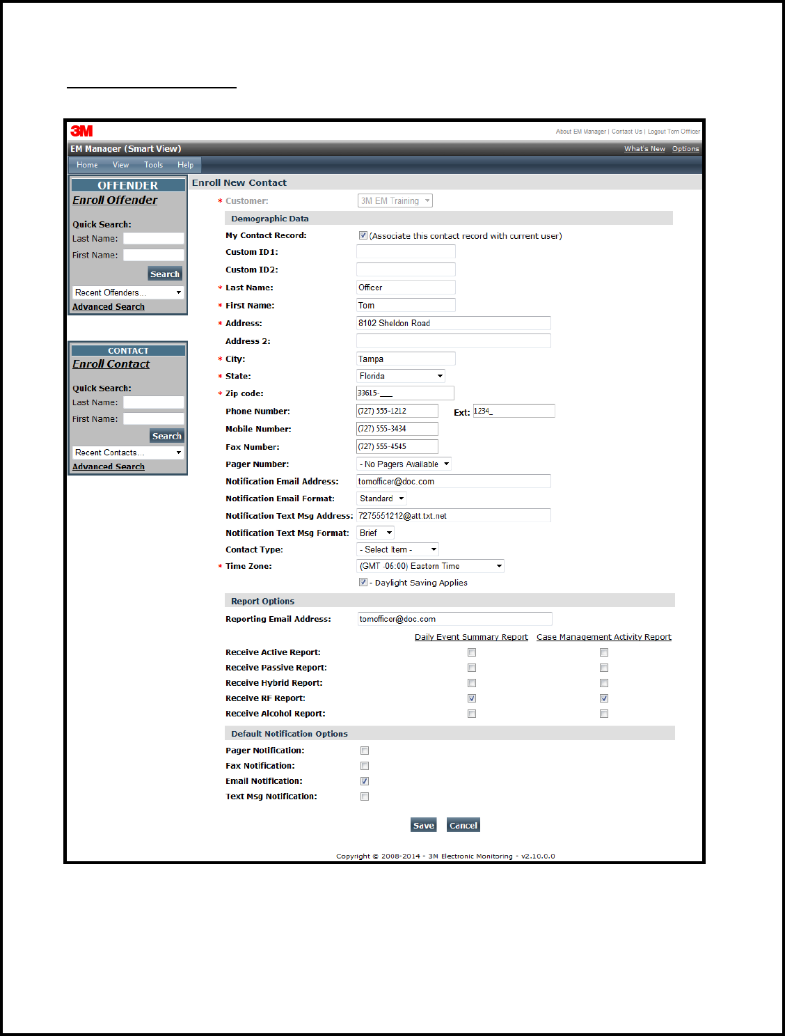Click Contact quick search First Name field
The height and width of the screenshot is (1036, 785).
[154, 418]
